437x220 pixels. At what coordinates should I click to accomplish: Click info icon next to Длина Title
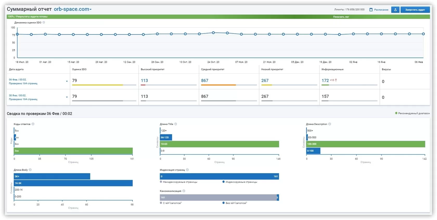176,124
